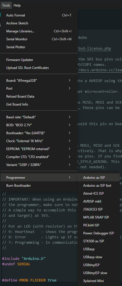The image size is (122, 286).
Task: Open Serial Plotter
Action: click(39, 47)
